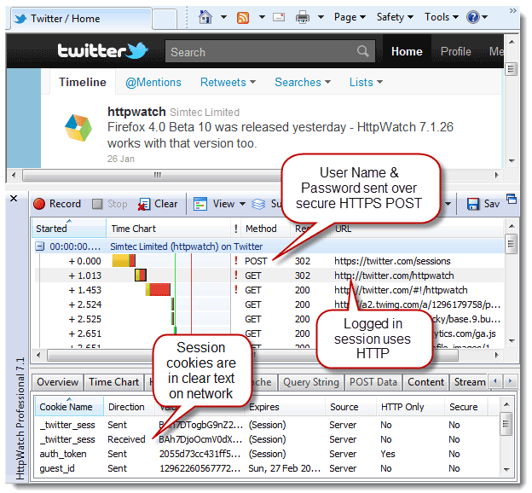Click the Secure column header
This screenshot has width=532, height=493.
coord(465,406)
